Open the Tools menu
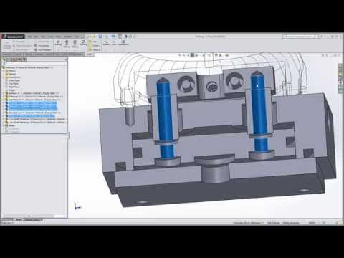This screenshot has width=344, height=258. (x=59, y=37)
